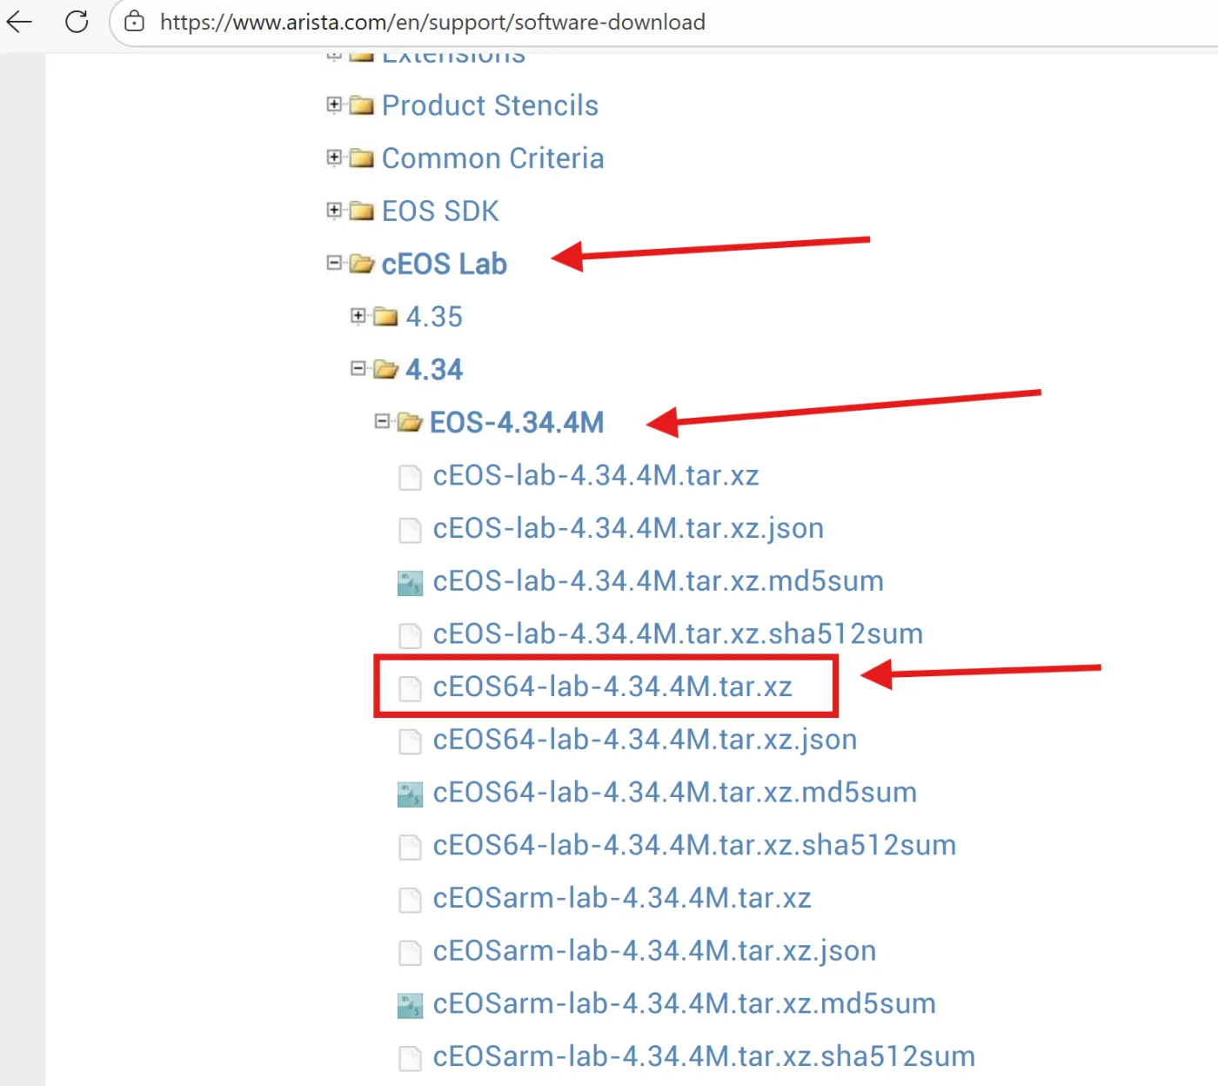Click the folder icon beside cEOS Lab
The width and height of the screenshot is (1218, 1086).
pyautogui.click(x=360, y=263)
